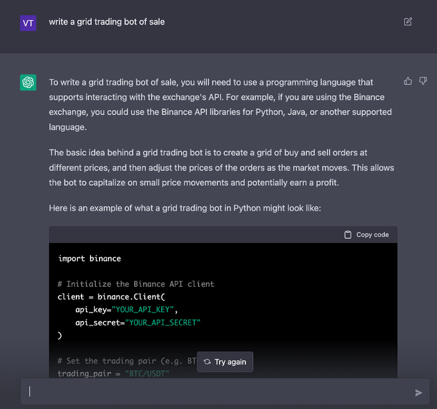Give the response a thumbs up
The height and width of the screenshot is (409, 437).
click(x=407, y=81)
